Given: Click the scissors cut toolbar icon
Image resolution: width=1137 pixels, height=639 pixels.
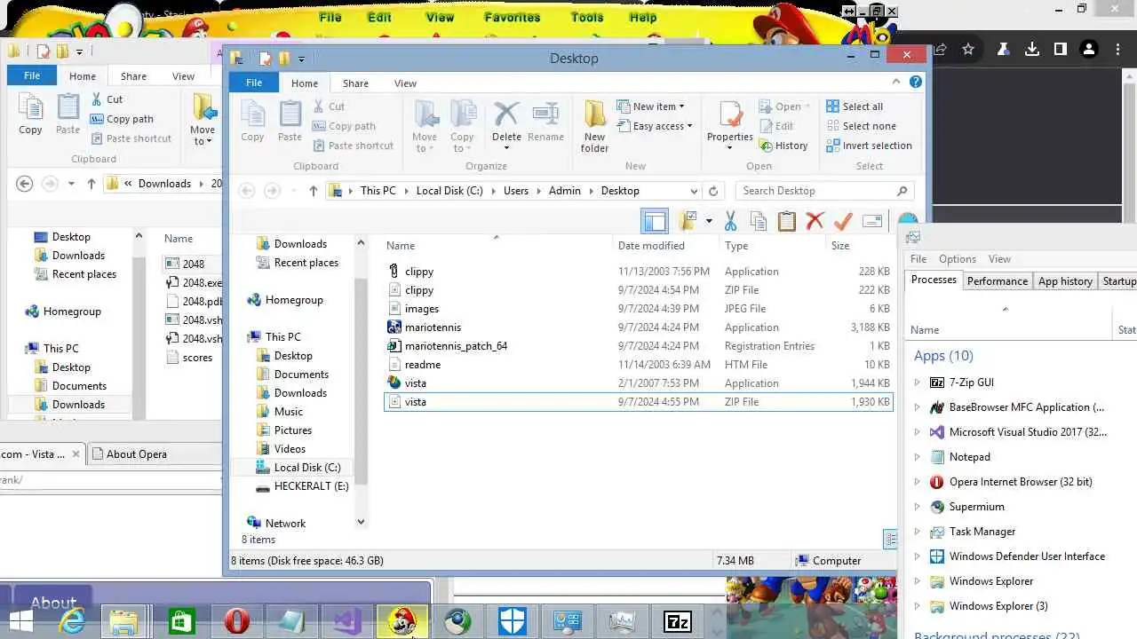Looking at the screenshot, I should point(730,221).
